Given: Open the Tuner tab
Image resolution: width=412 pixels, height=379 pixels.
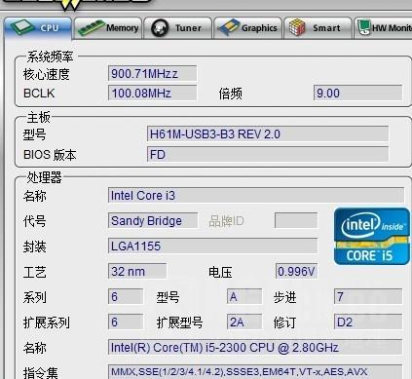Looking at the screenshot, I should click(177, 28).
